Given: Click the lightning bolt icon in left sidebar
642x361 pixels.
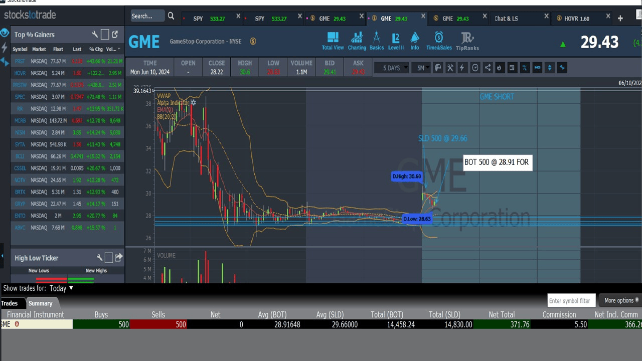Looking at the screenshot, I should [x=5, y=48].
